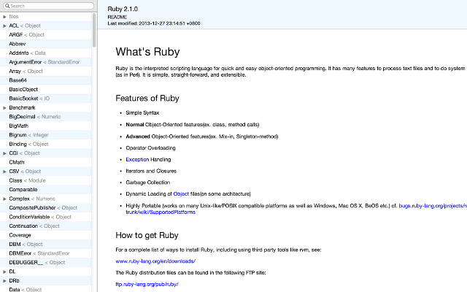This screenshot has height=292, width=467.
Task: Open the Coverage entry
Action: (45, 235)
